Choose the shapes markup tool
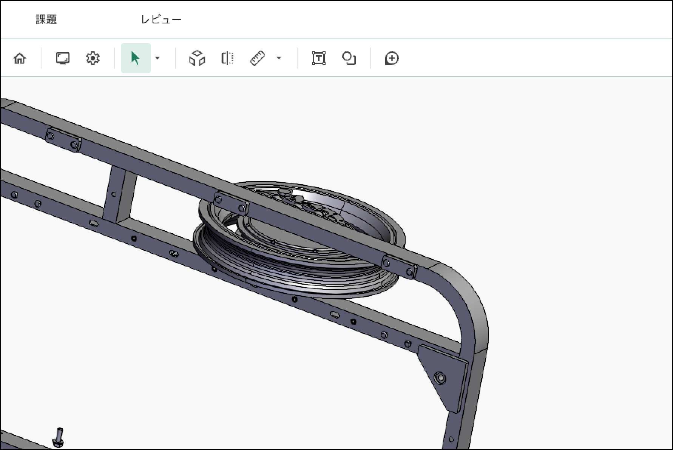Viewport: 673px width, 450px height. pyautogui.click(x=349, y=59)
